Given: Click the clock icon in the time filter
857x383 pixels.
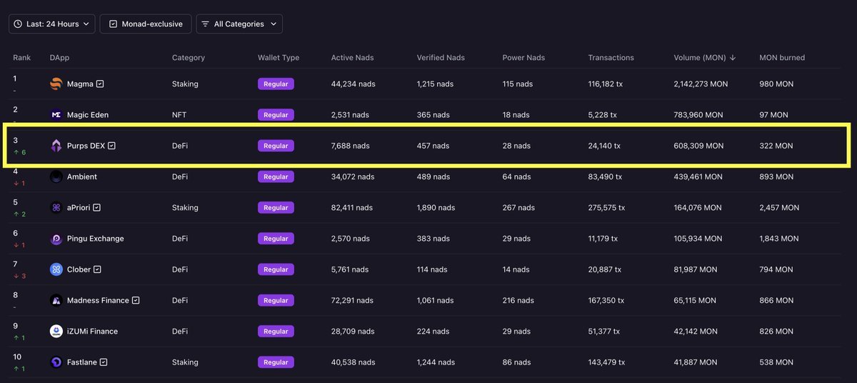Looking at the screenshot, I should tap(18, 24).
